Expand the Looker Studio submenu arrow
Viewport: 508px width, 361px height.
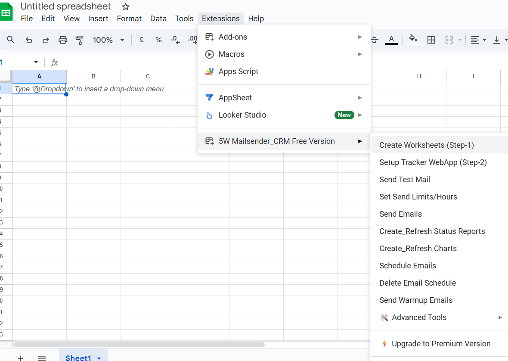(x=359, y=115)
